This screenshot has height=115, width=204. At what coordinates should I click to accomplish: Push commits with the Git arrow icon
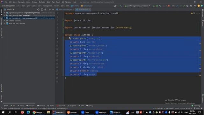pyautogui.click(x=184, y=6)
